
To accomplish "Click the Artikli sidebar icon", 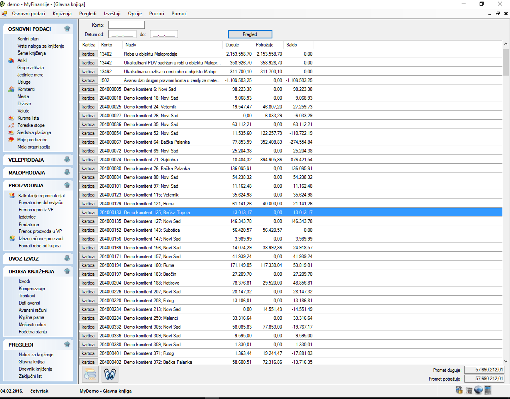I will [x=11, y=60].
